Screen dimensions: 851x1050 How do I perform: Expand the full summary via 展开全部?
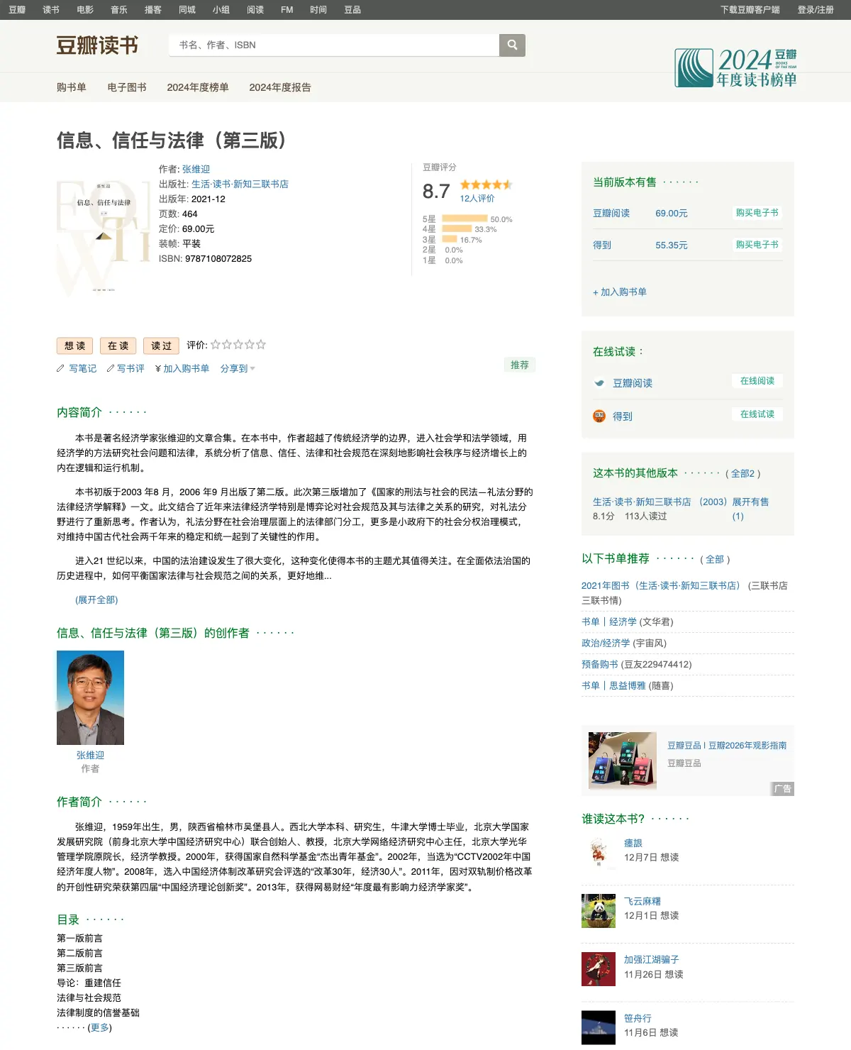pyautogui.click(x=96, y=599)
